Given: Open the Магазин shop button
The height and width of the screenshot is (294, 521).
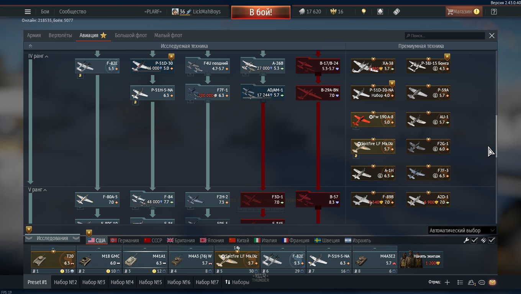Looking at the screenshot, I should pyautogui.click(x=463, y=11).
